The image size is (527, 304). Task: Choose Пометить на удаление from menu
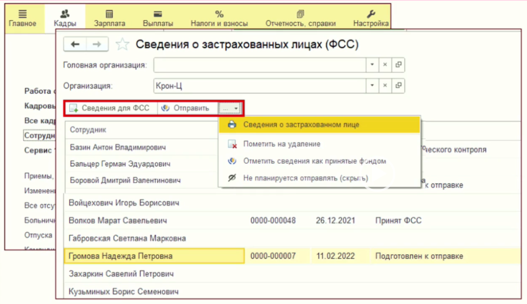[282, 144]
